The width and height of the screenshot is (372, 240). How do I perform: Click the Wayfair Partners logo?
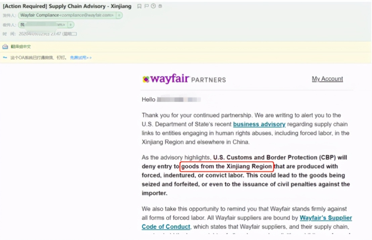point(184,79)
